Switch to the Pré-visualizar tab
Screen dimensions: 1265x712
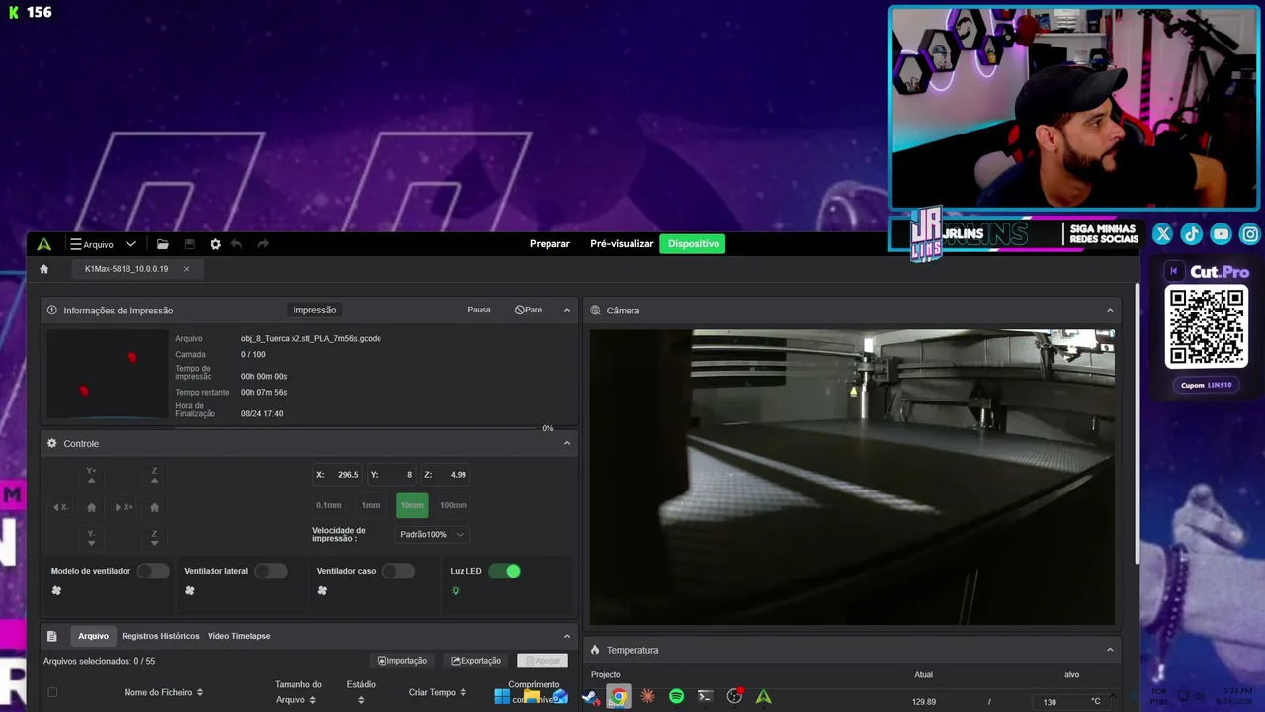point(622,244)
